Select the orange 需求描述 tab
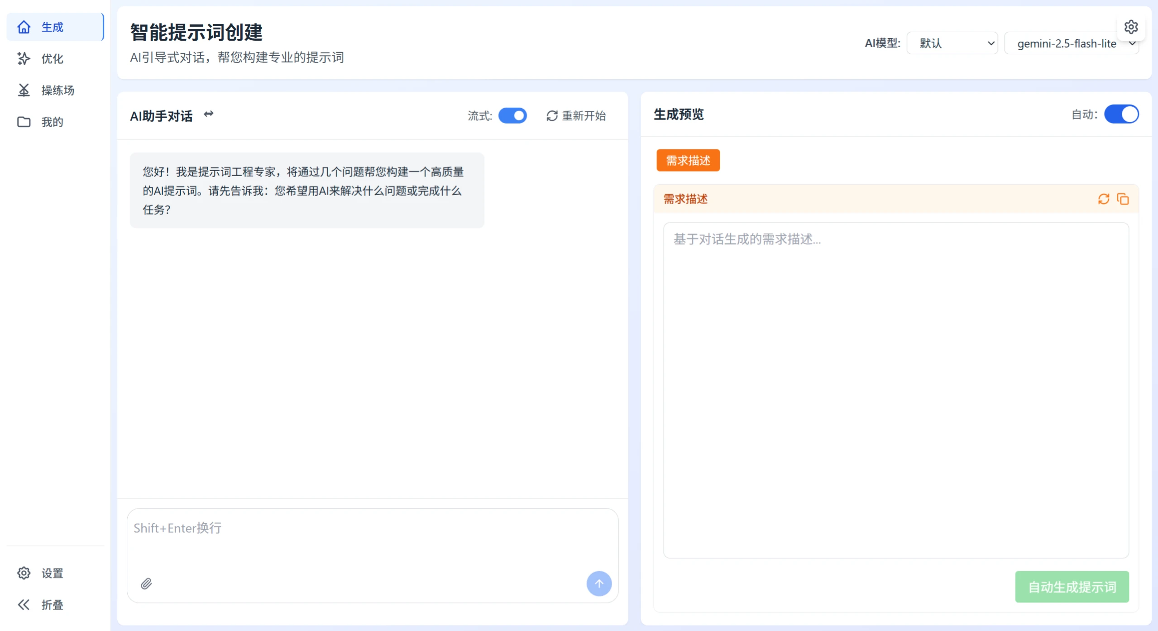The width and height of the screenshot is (1158, 631). tap(688, 161)
